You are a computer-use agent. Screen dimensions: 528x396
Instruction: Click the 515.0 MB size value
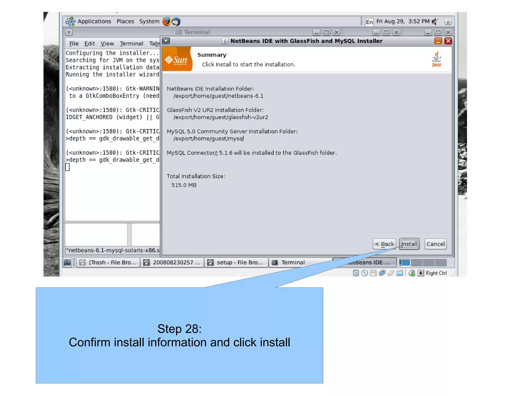click(184, 185)
